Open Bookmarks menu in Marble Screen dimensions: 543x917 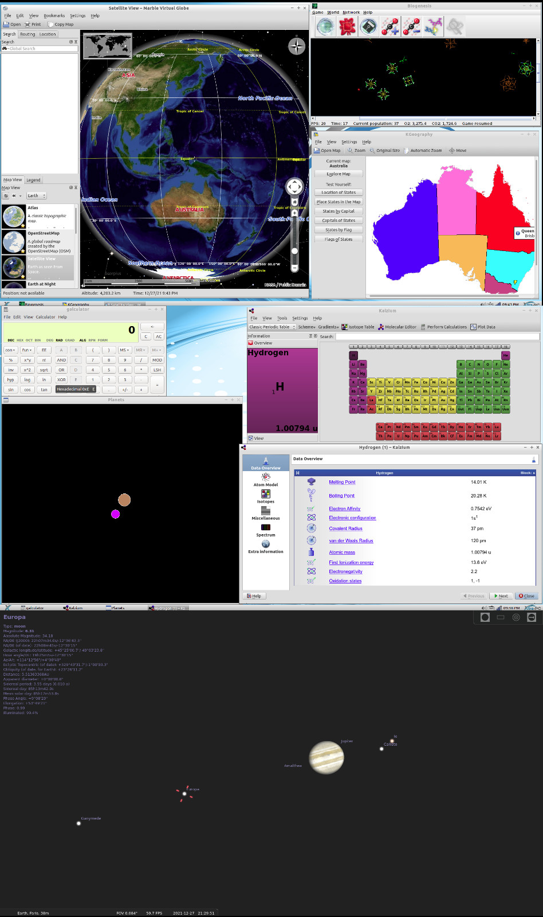pyautogui.click(x=54, y=16)
